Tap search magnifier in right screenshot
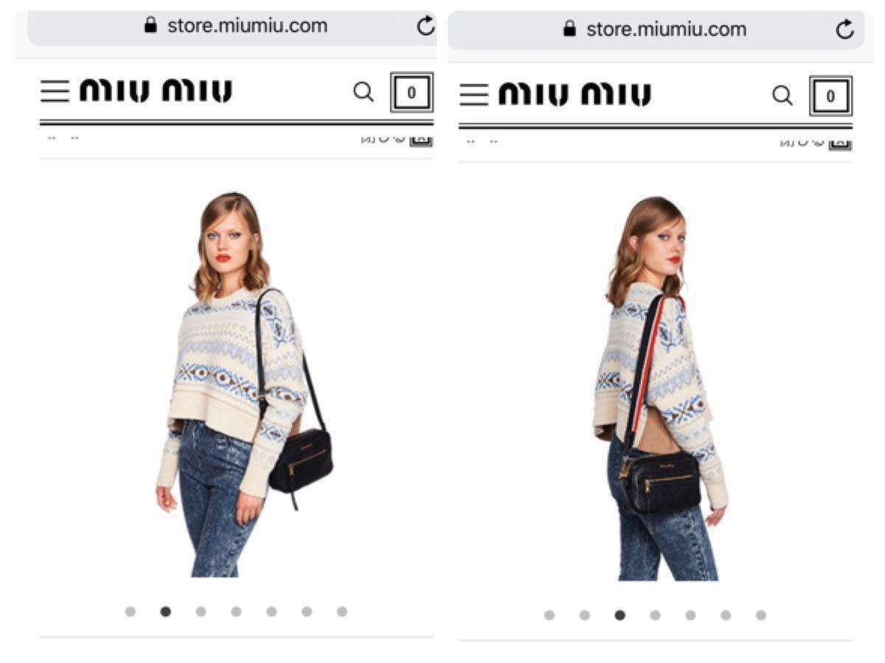The width and height of the screenshot is (885, 663). coord(782,96)
